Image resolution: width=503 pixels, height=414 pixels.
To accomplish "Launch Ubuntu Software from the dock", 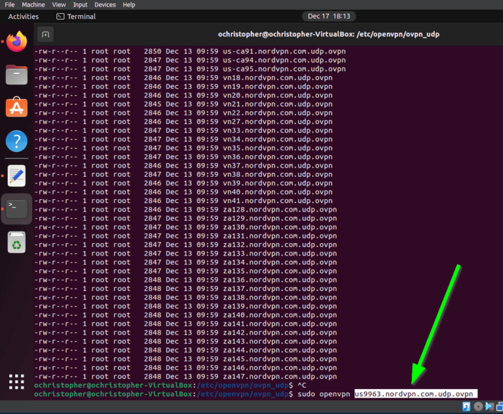I will pyautogui.click(x=17, y=107).
